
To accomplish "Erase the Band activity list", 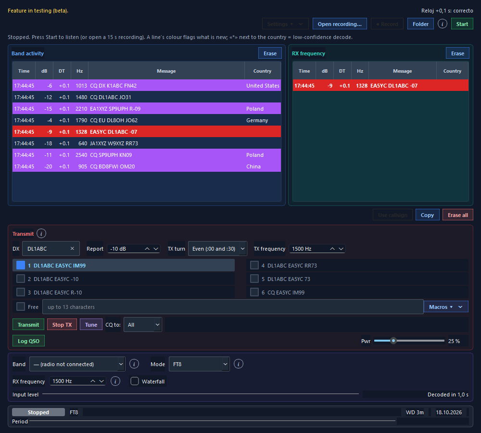I will coord(270,53).
